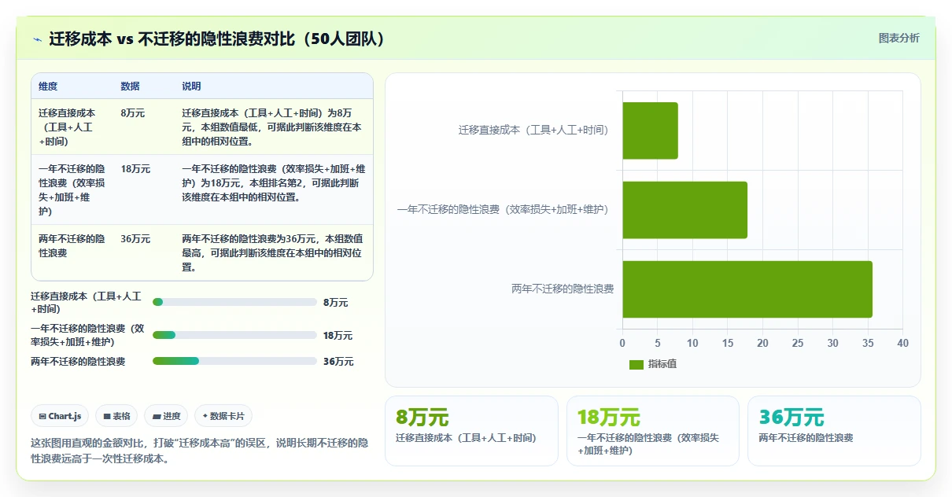Viewport: 952px width, 497px height.
Task: Click the chart axis label 两年不迁移的隐性浪费
Action: click(x=563, y=289)
